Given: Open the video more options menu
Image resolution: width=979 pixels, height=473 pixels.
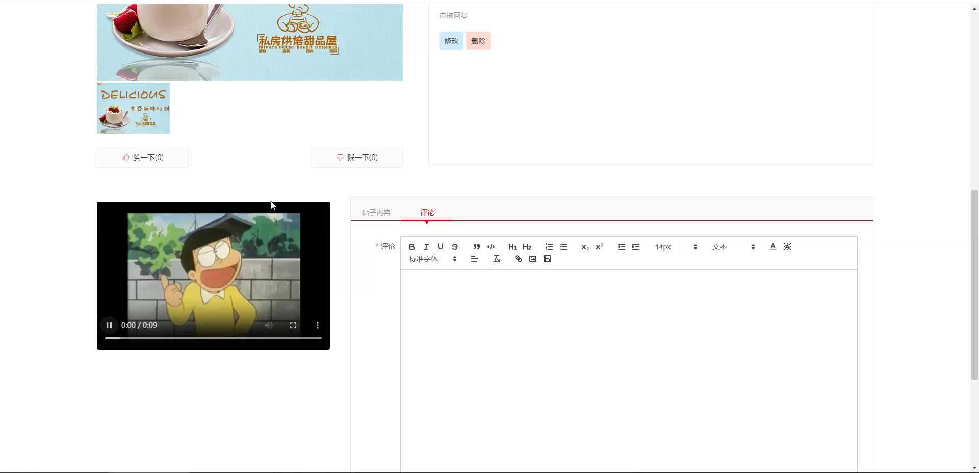Looking at the screenshot, I should (x=318, y=325).
